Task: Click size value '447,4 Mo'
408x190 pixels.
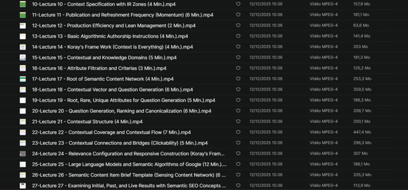Action: click(362, 132)
